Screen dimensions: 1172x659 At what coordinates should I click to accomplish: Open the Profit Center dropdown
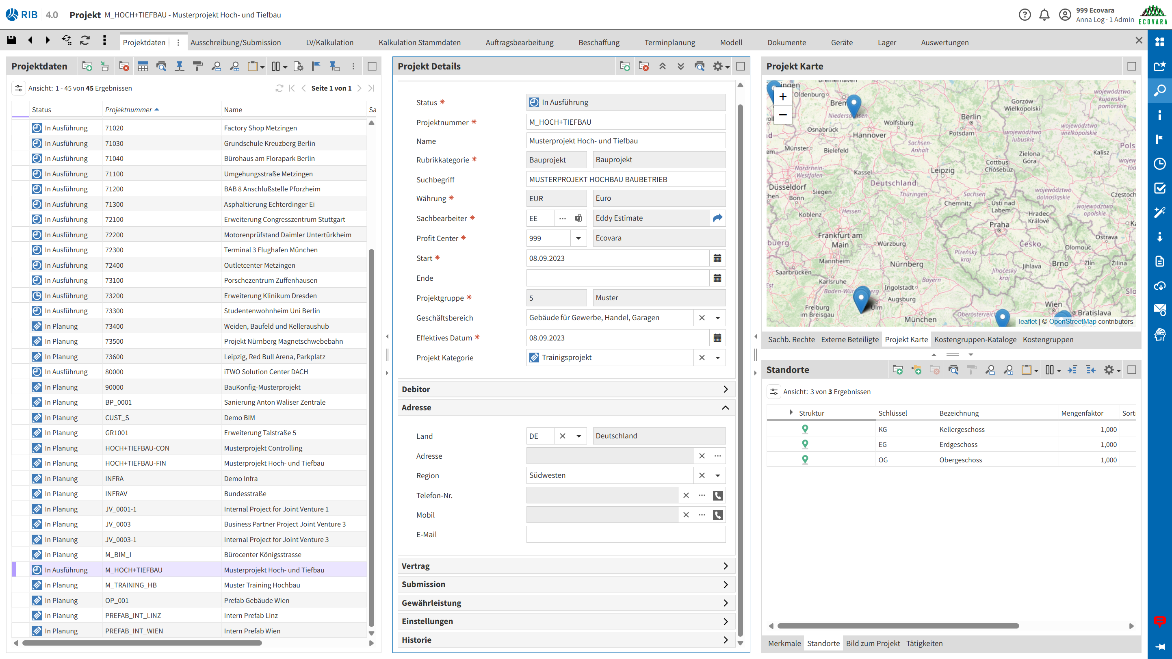tap(578, 238)
